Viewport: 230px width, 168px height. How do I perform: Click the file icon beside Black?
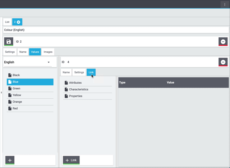10,75
